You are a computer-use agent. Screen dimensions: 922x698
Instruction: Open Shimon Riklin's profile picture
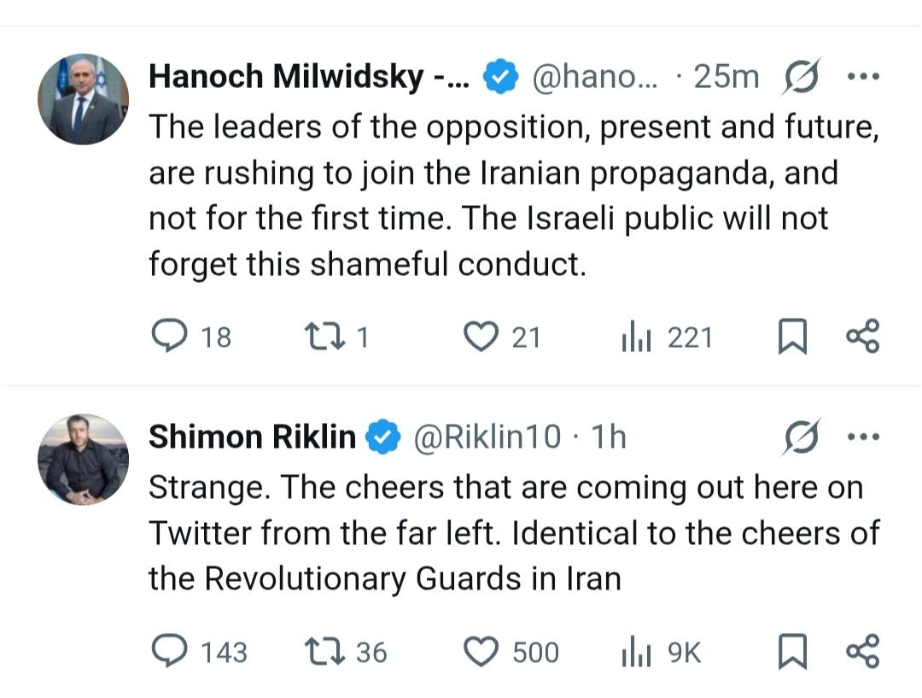tap(83, 460)
